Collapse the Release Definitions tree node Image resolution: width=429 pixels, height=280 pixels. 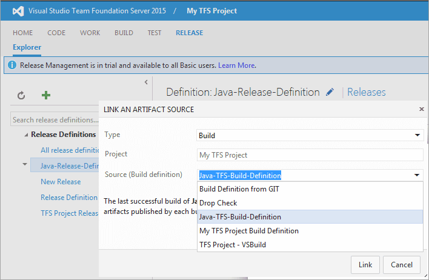[x=26, y=135]
